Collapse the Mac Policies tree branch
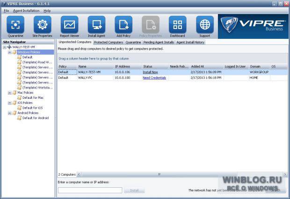 pos(10,93)
